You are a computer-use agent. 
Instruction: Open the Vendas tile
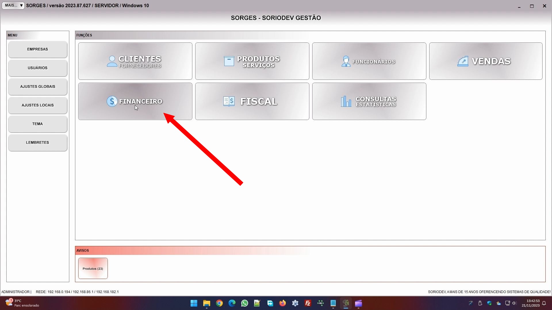click(486, 61)
